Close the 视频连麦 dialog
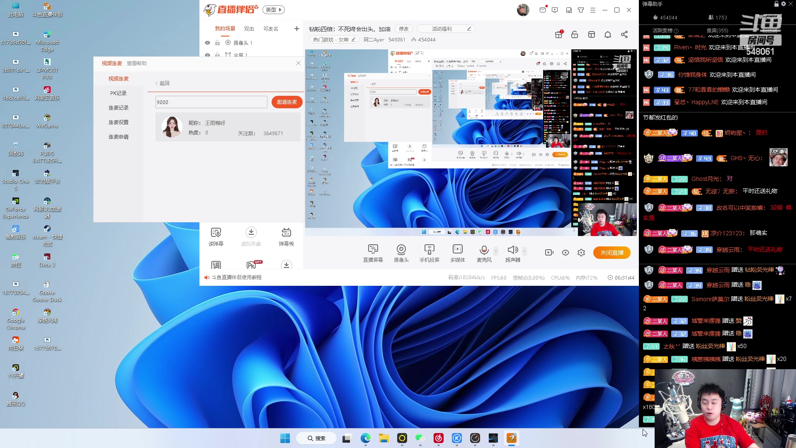 [298, 63]
